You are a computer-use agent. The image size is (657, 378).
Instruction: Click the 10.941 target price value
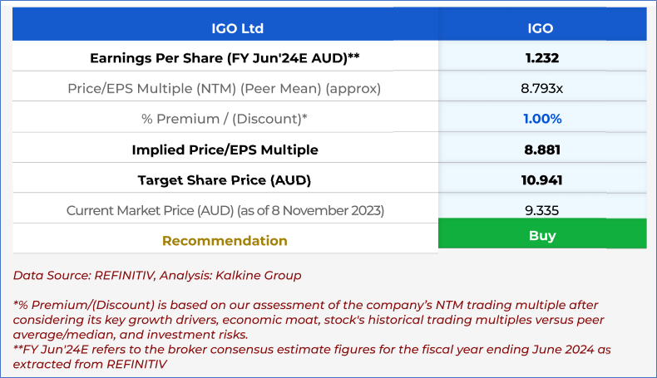coord(541,179)
